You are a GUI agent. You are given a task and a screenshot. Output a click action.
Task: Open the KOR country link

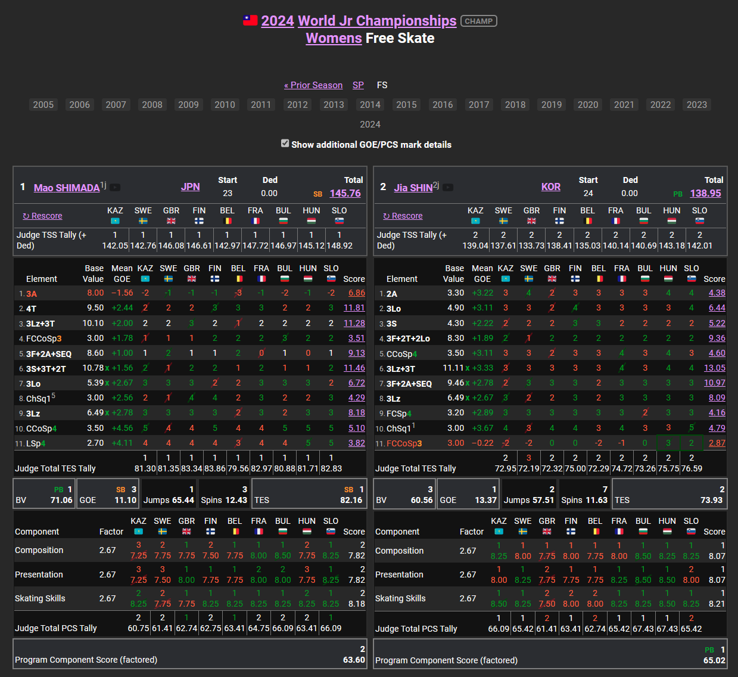550,187
